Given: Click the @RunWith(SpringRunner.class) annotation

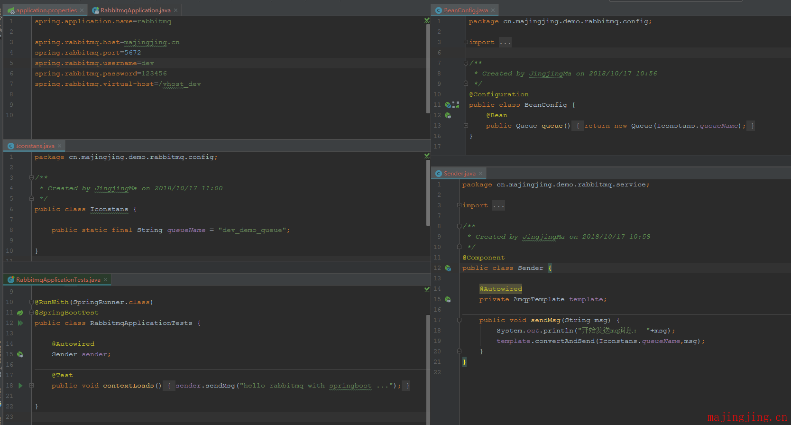Looking at the screenshot, I should click(94, 302).
